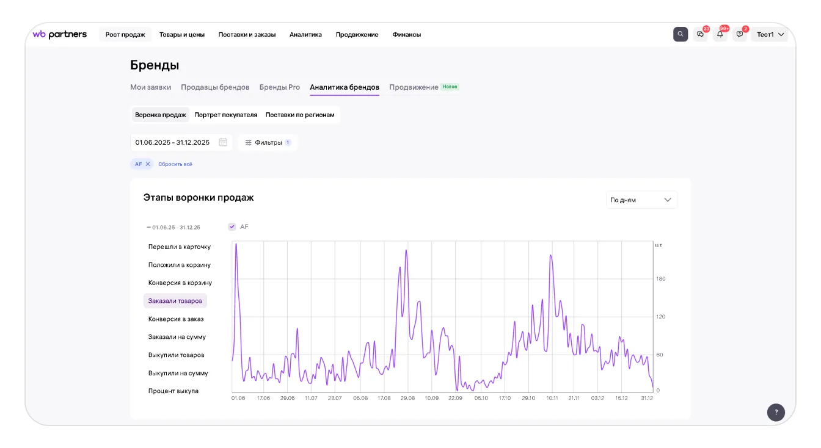Click the date range input field

pos(173,142)
